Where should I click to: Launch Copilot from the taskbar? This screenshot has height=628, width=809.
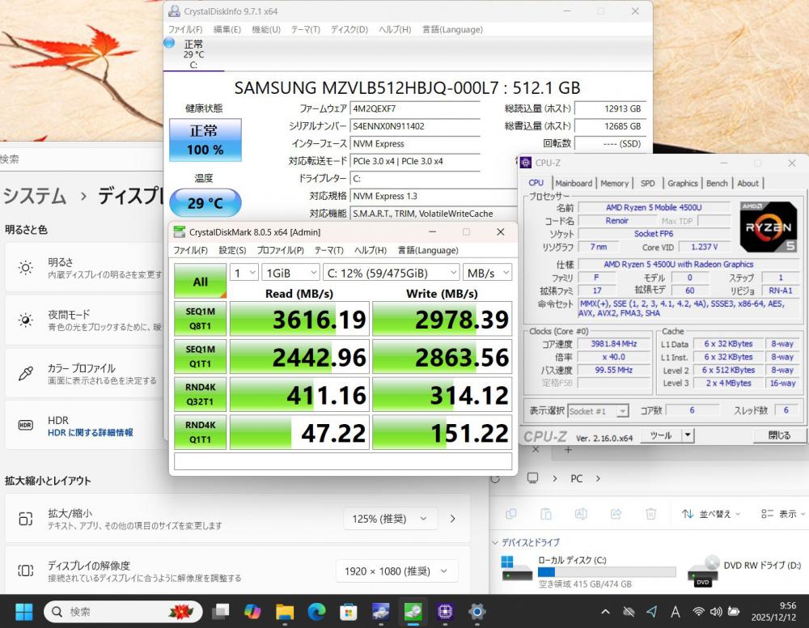pyautogui.click(x=252, y=612)
